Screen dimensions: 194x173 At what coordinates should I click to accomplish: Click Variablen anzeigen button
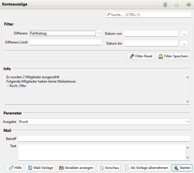(76, 168)
